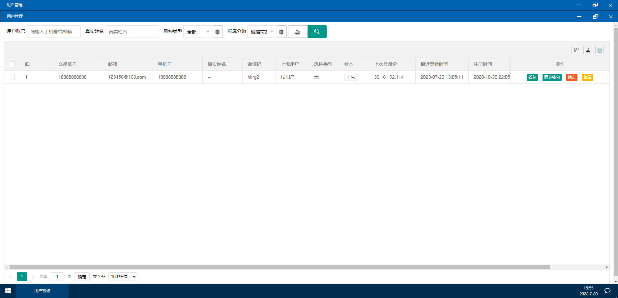Check the checkbox for user ID 1
Viewport: 618px width, 298px height.
(x=12, y=77)
